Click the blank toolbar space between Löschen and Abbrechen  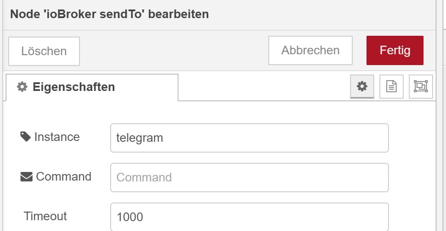coord(173,51)
